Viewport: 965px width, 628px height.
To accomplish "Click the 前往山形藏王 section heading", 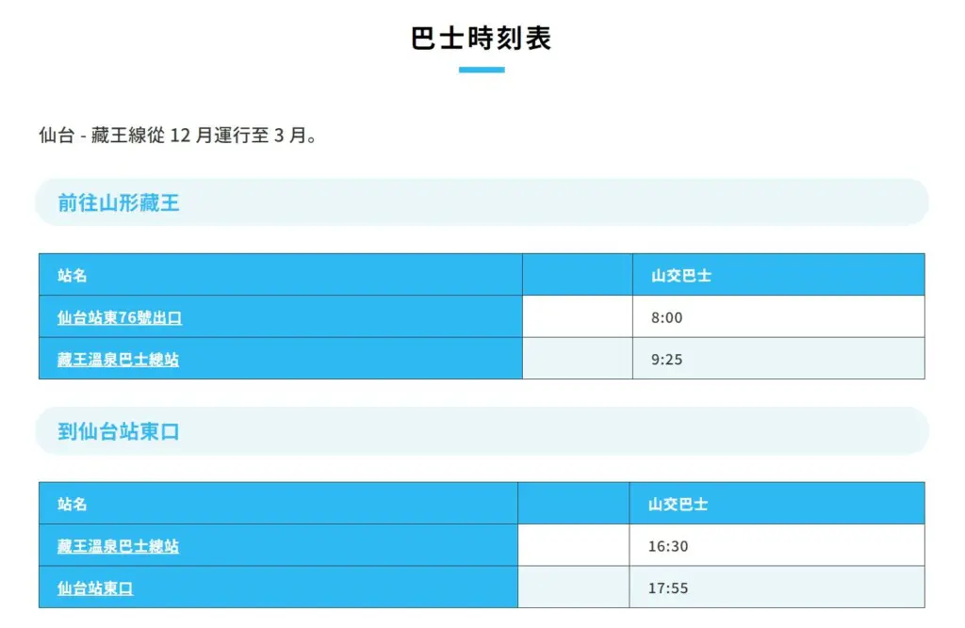I will 119,202.
